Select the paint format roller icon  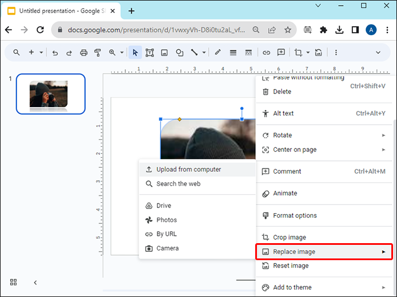tap(98, 52)
